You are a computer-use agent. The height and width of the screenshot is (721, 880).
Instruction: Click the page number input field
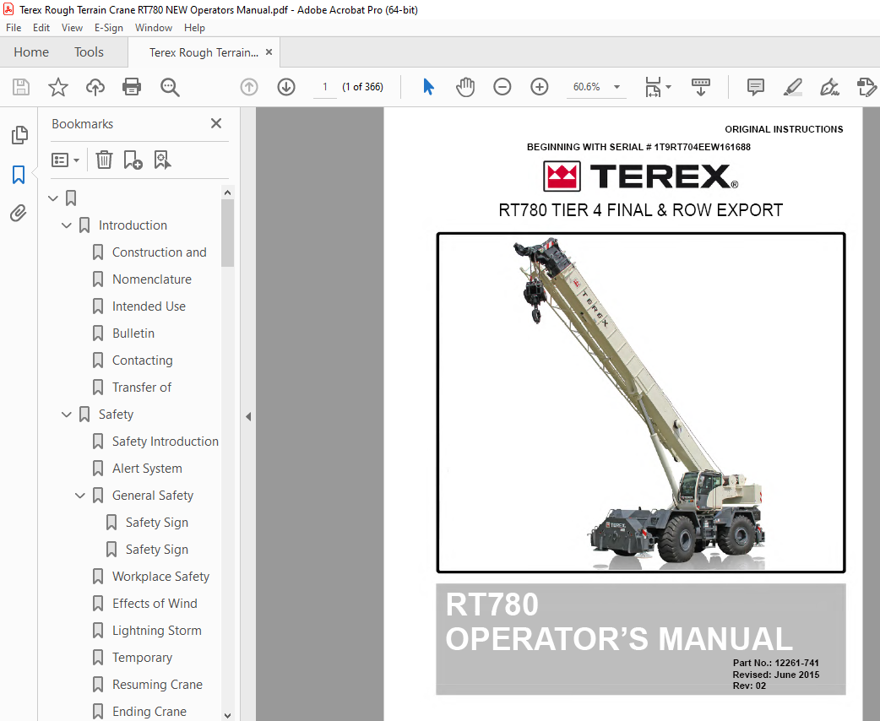pyautogui.click(x=325, y=87)
